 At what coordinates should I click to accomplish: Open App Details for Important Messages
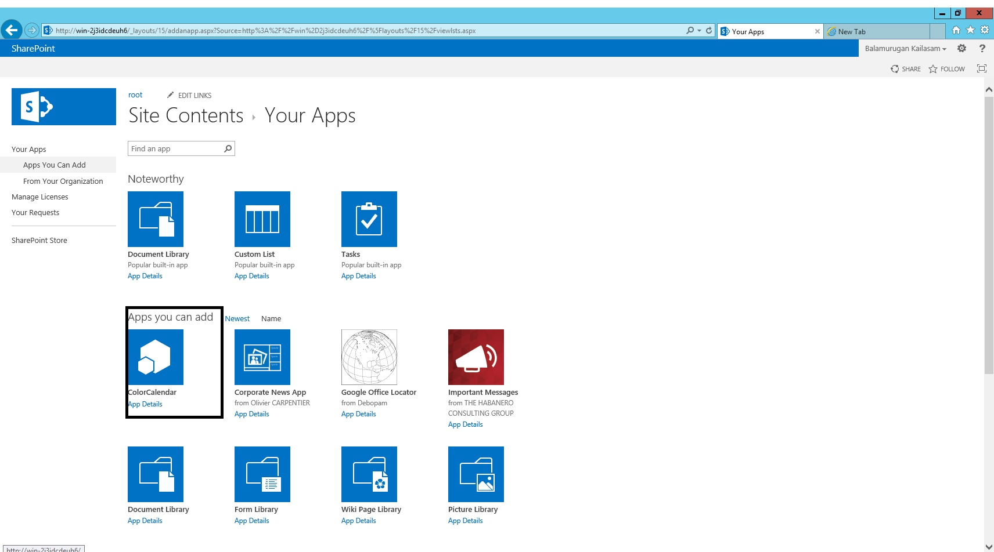466,424
